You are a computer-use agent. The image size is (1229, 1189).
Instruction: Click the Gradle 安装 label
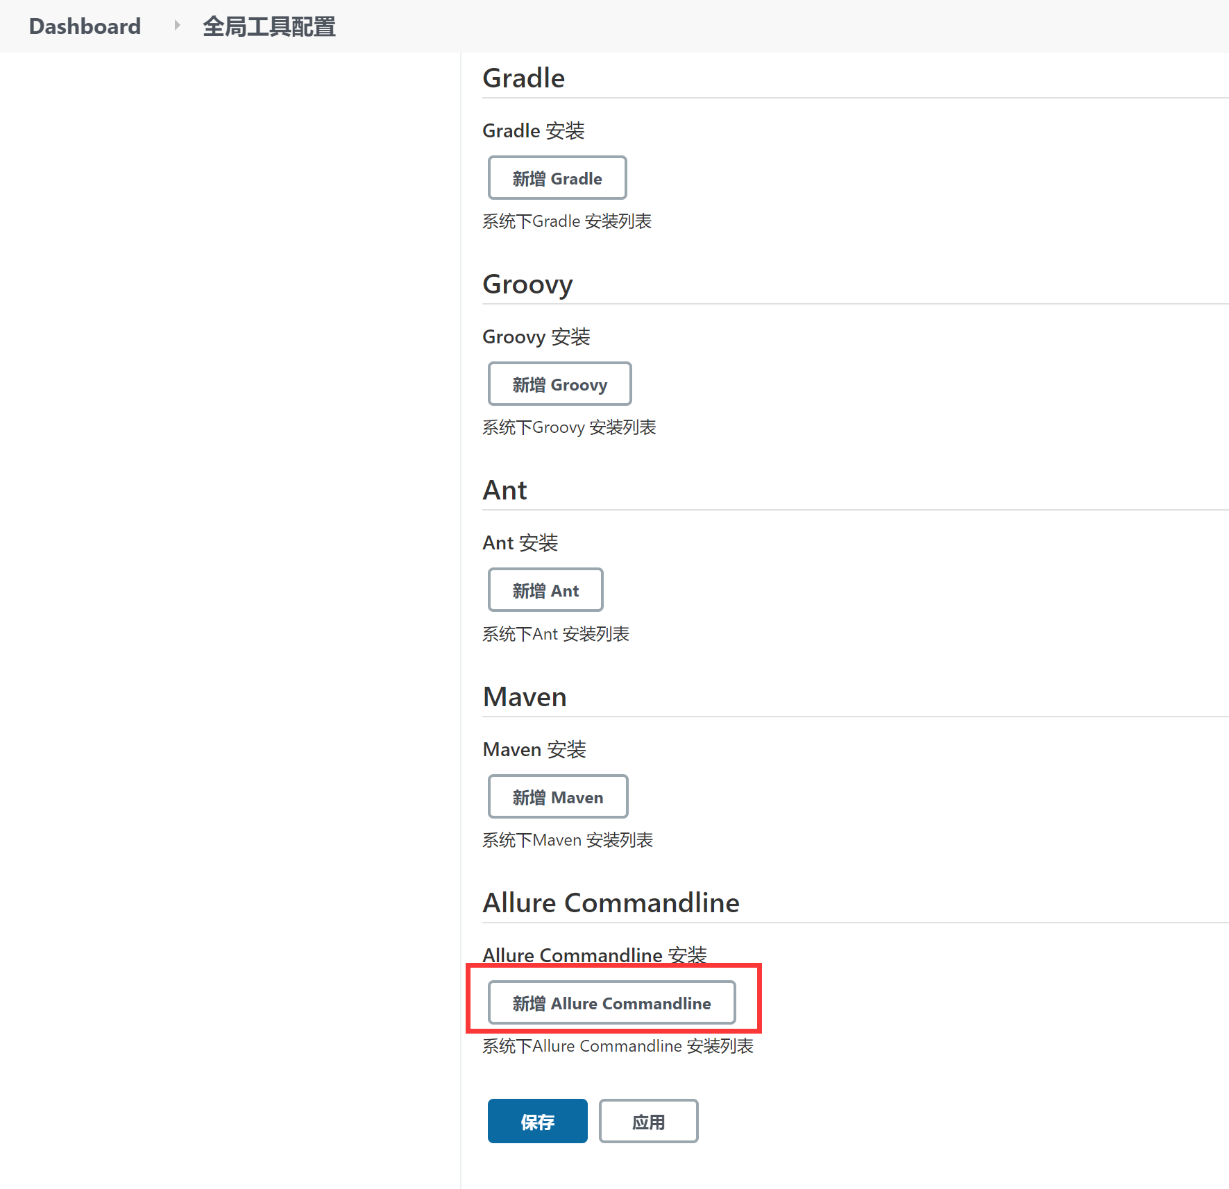click(x=533, y=130)
